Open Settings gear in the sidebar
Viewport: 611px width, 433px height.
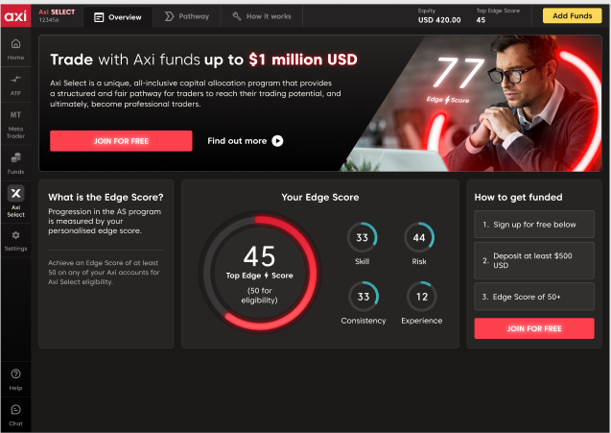point(15,240)
